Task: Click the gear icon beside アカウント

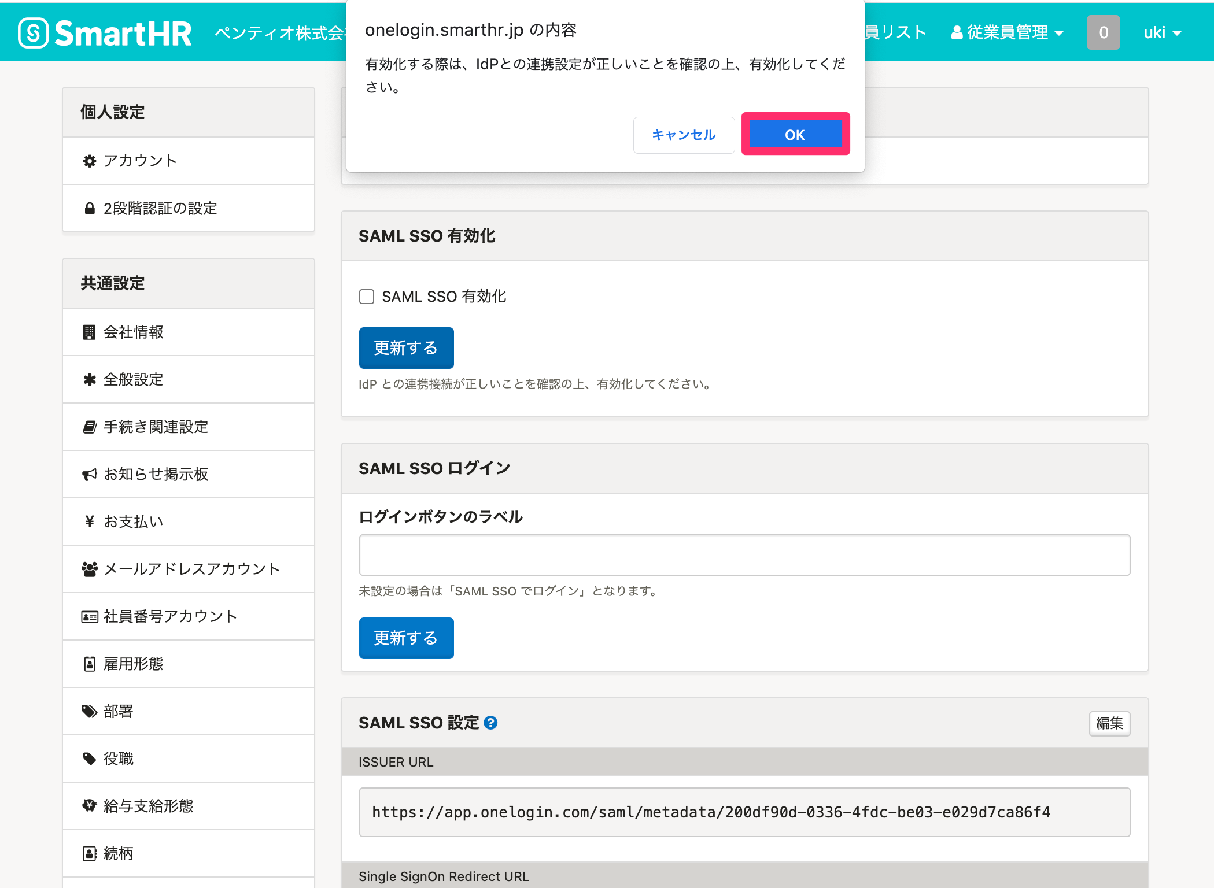Action: click(x=89, y=161)
